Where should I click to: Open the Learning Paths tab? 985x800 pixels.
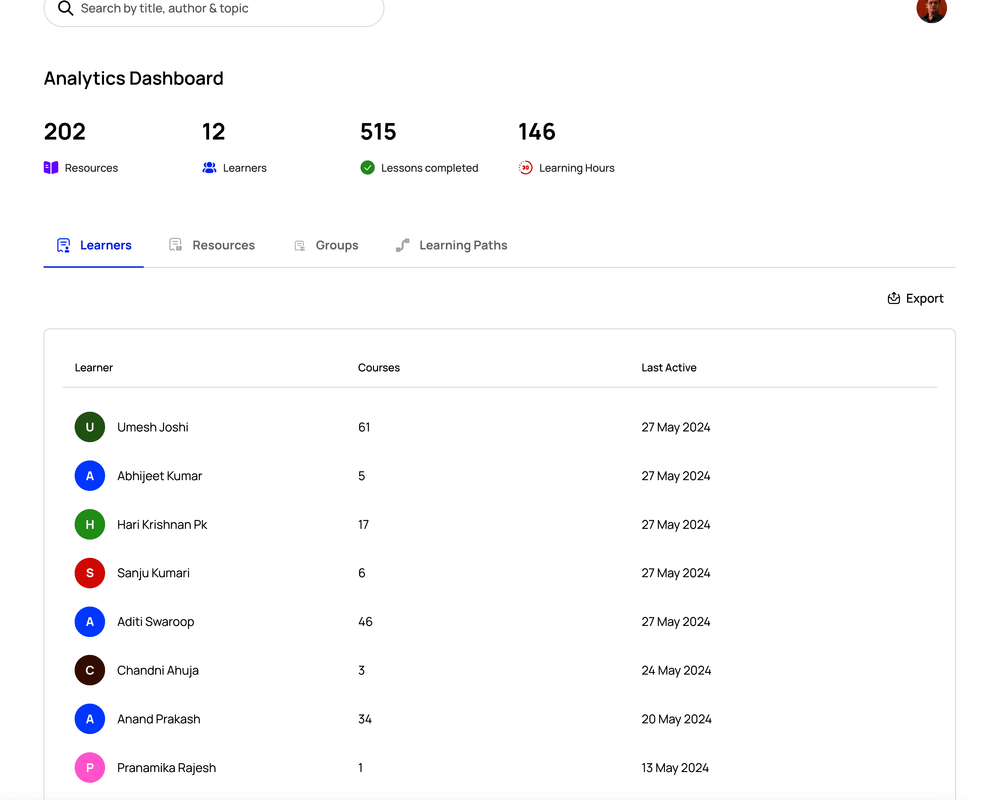coord(463,245)
